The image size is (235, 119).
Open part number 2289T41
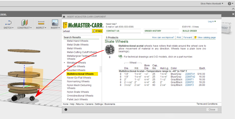pyautogui.click(x=190, y=74)
